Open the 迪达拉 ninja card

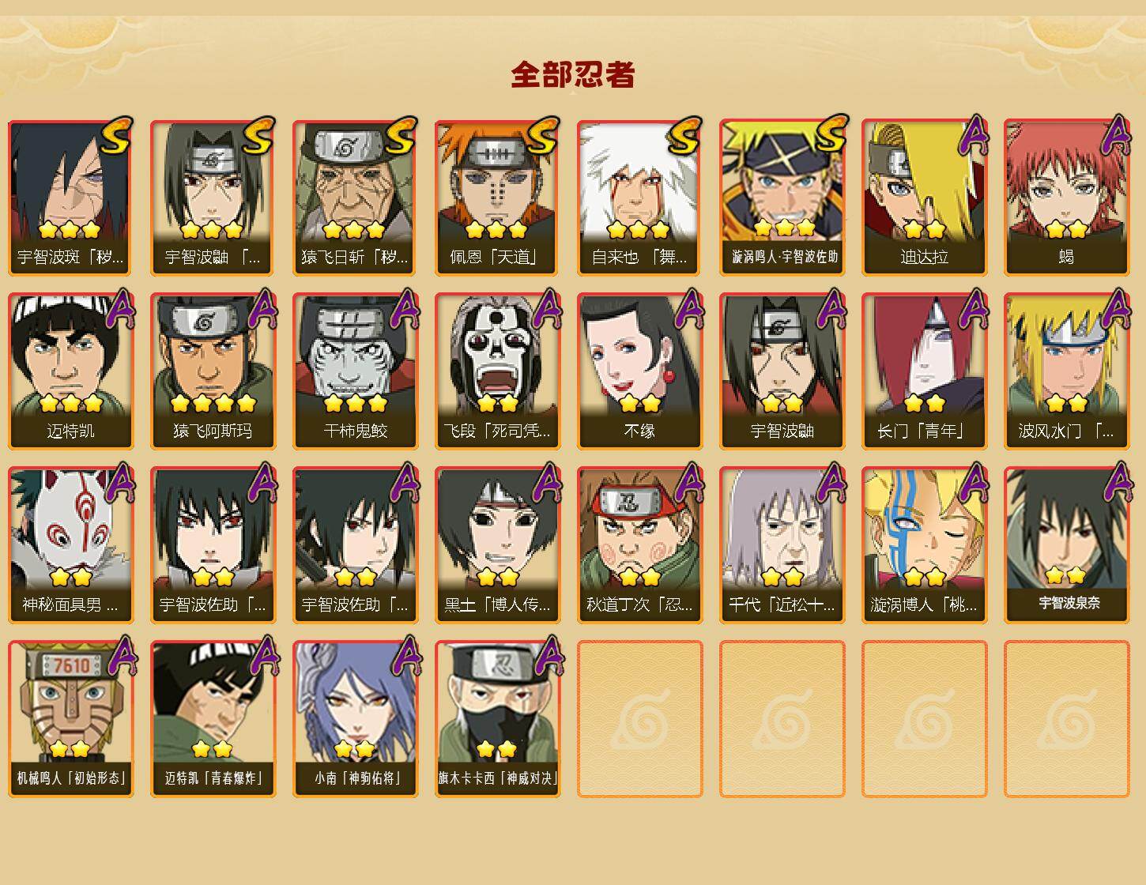924,197
